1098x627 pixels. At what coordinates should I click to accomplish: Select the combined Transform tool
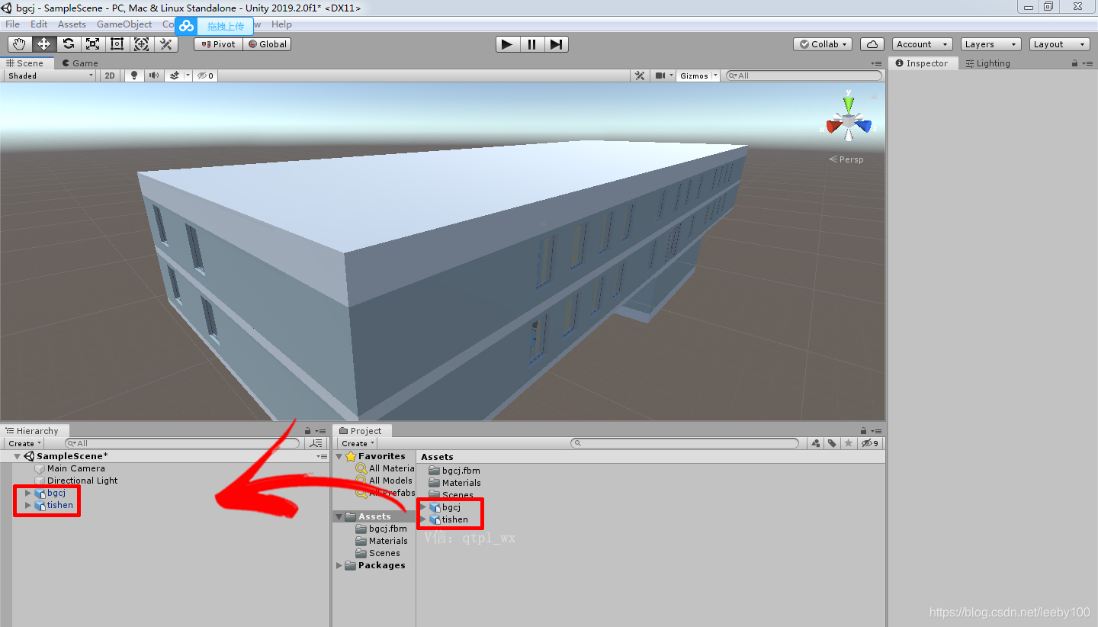tap(141, 44)
